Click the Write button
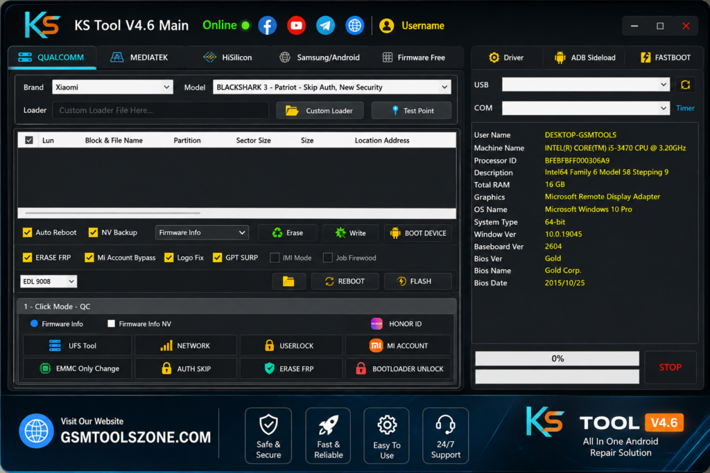Viewport: 710px width, 473px height. (351, 233)
